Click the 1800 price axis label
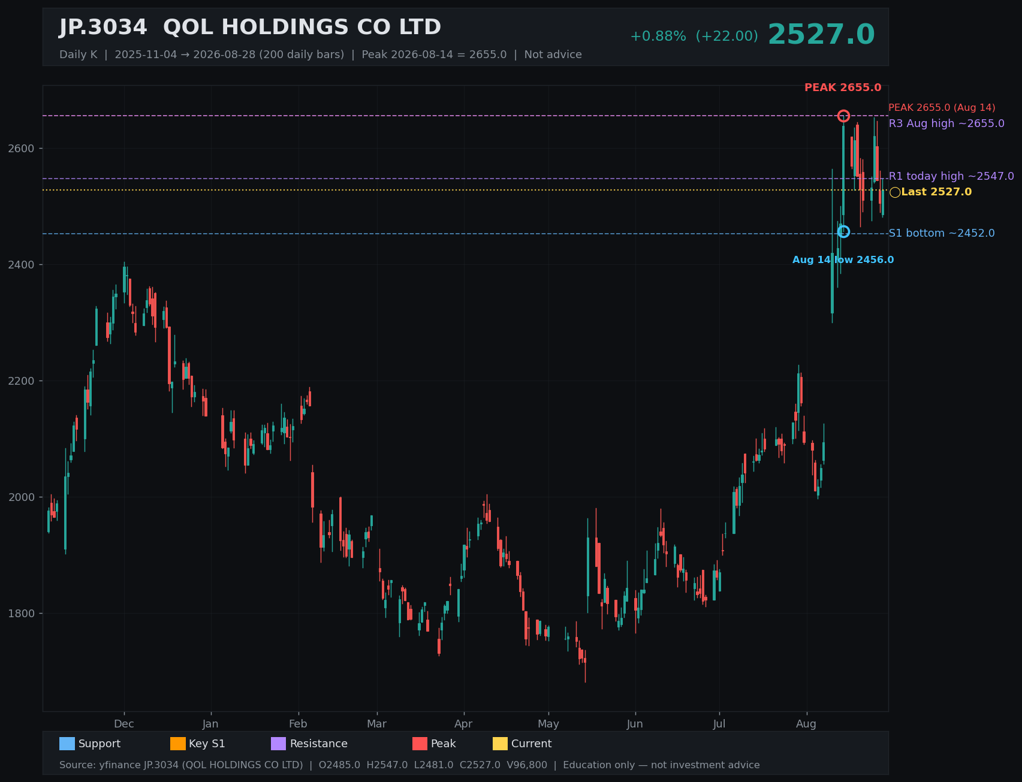 tap(22, 614)
